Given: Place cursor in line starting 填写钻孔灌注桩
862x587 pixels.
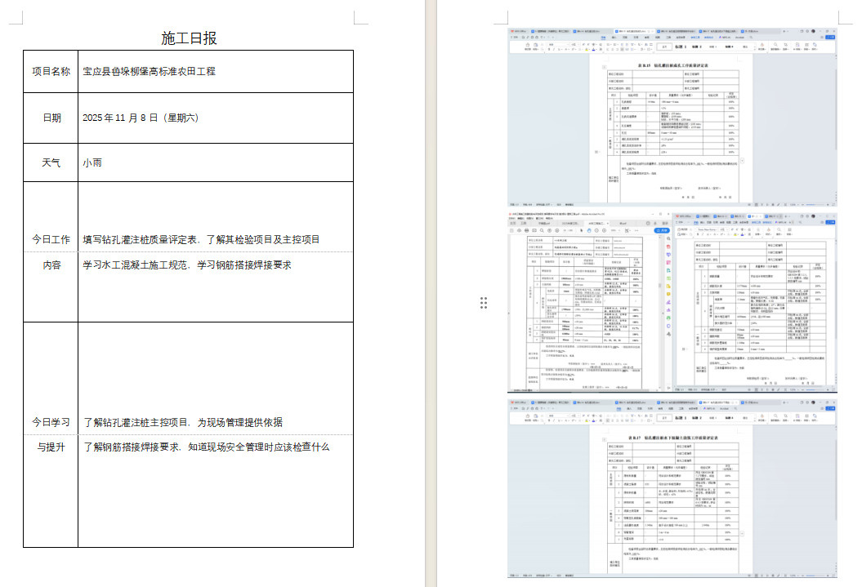Looking at the screenshot, I should pyautogui.click(x=200, y=239).
